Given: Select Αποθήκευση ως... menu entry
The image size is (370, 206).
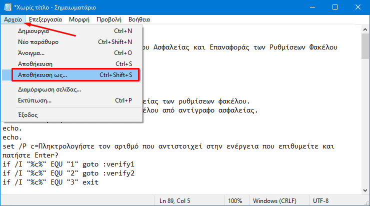Looking at the screenshot, I should coord(71,75).
